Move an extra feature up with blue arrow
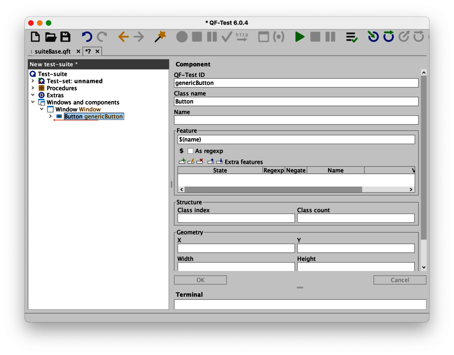454x355 pixels. 211,161
